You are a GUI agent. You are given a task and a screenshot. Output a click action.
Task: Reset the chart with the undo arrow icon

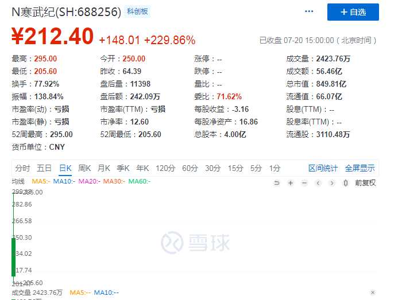tap(277, 183)
